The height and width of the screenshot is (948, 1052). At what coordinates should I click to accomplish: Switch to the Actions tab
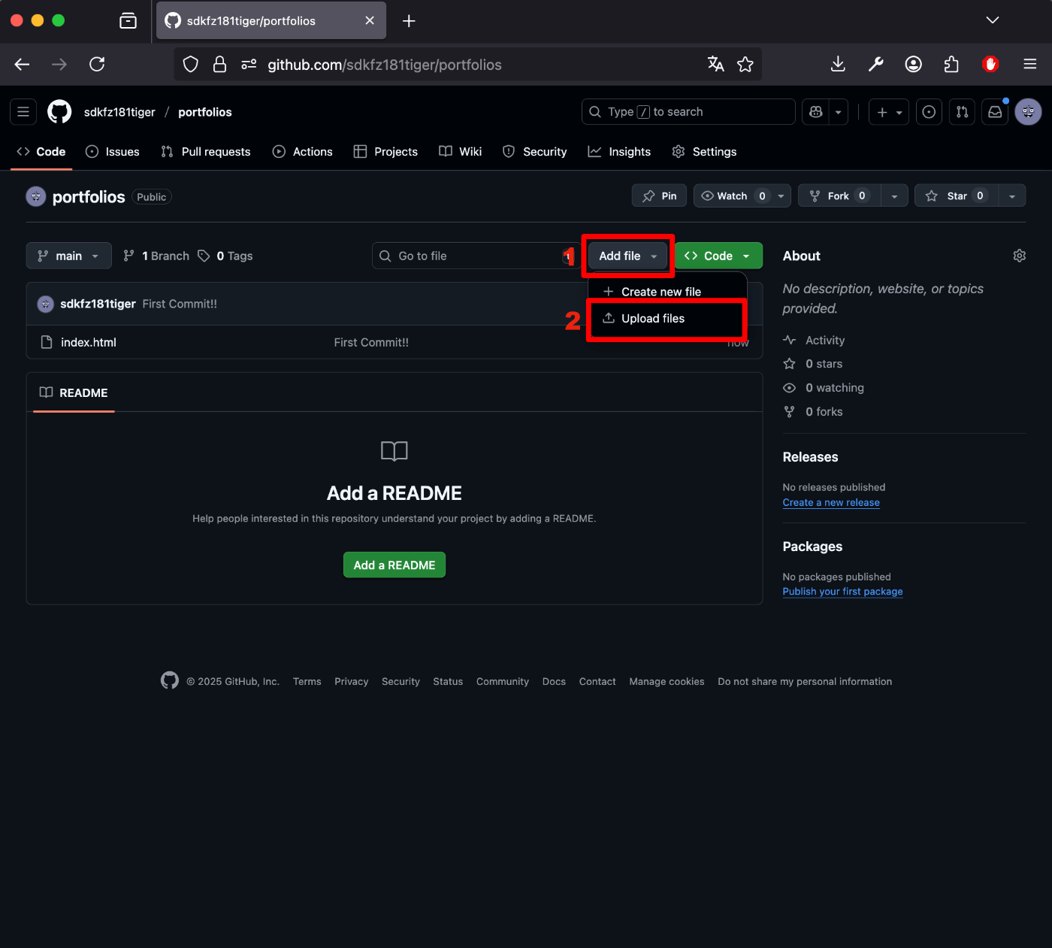303,152
